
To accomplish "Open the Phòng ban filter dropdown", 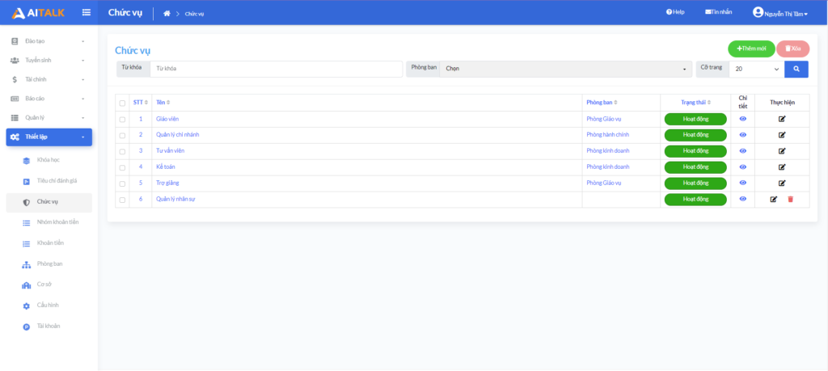I will (564, 70).
